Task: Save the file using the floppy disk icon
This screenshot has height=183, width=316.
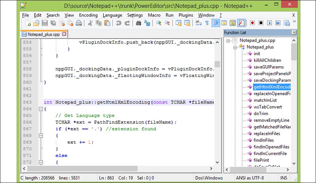Action: 45,23
